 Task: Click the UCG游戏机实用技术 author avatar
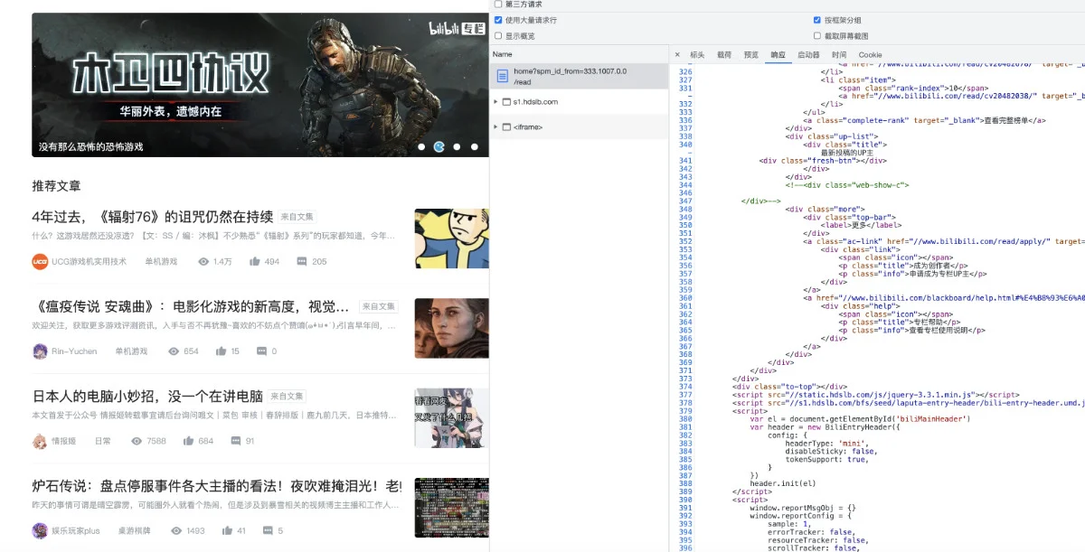point(40,262)
